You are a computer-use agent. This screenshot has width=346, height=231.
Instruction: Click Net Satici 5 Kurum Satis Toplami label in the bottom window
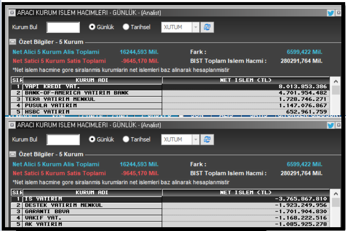(59, 173)
